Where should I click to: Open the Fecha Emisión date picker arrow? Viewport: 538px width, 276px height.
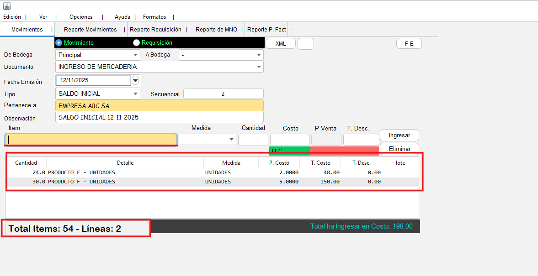coord(135,80)
